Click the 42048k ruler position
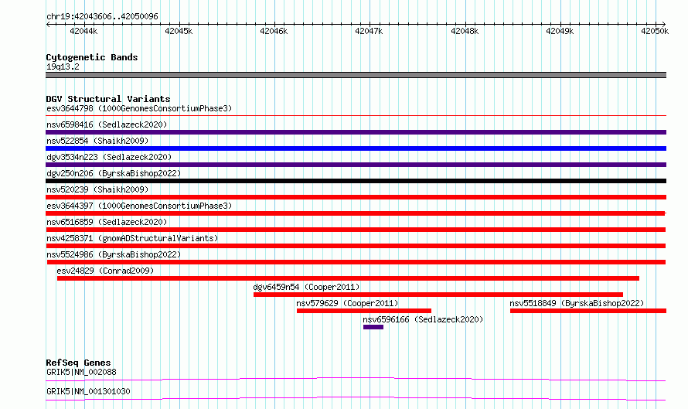This screenshot has width=688, height=409. (x=465, y=31)
